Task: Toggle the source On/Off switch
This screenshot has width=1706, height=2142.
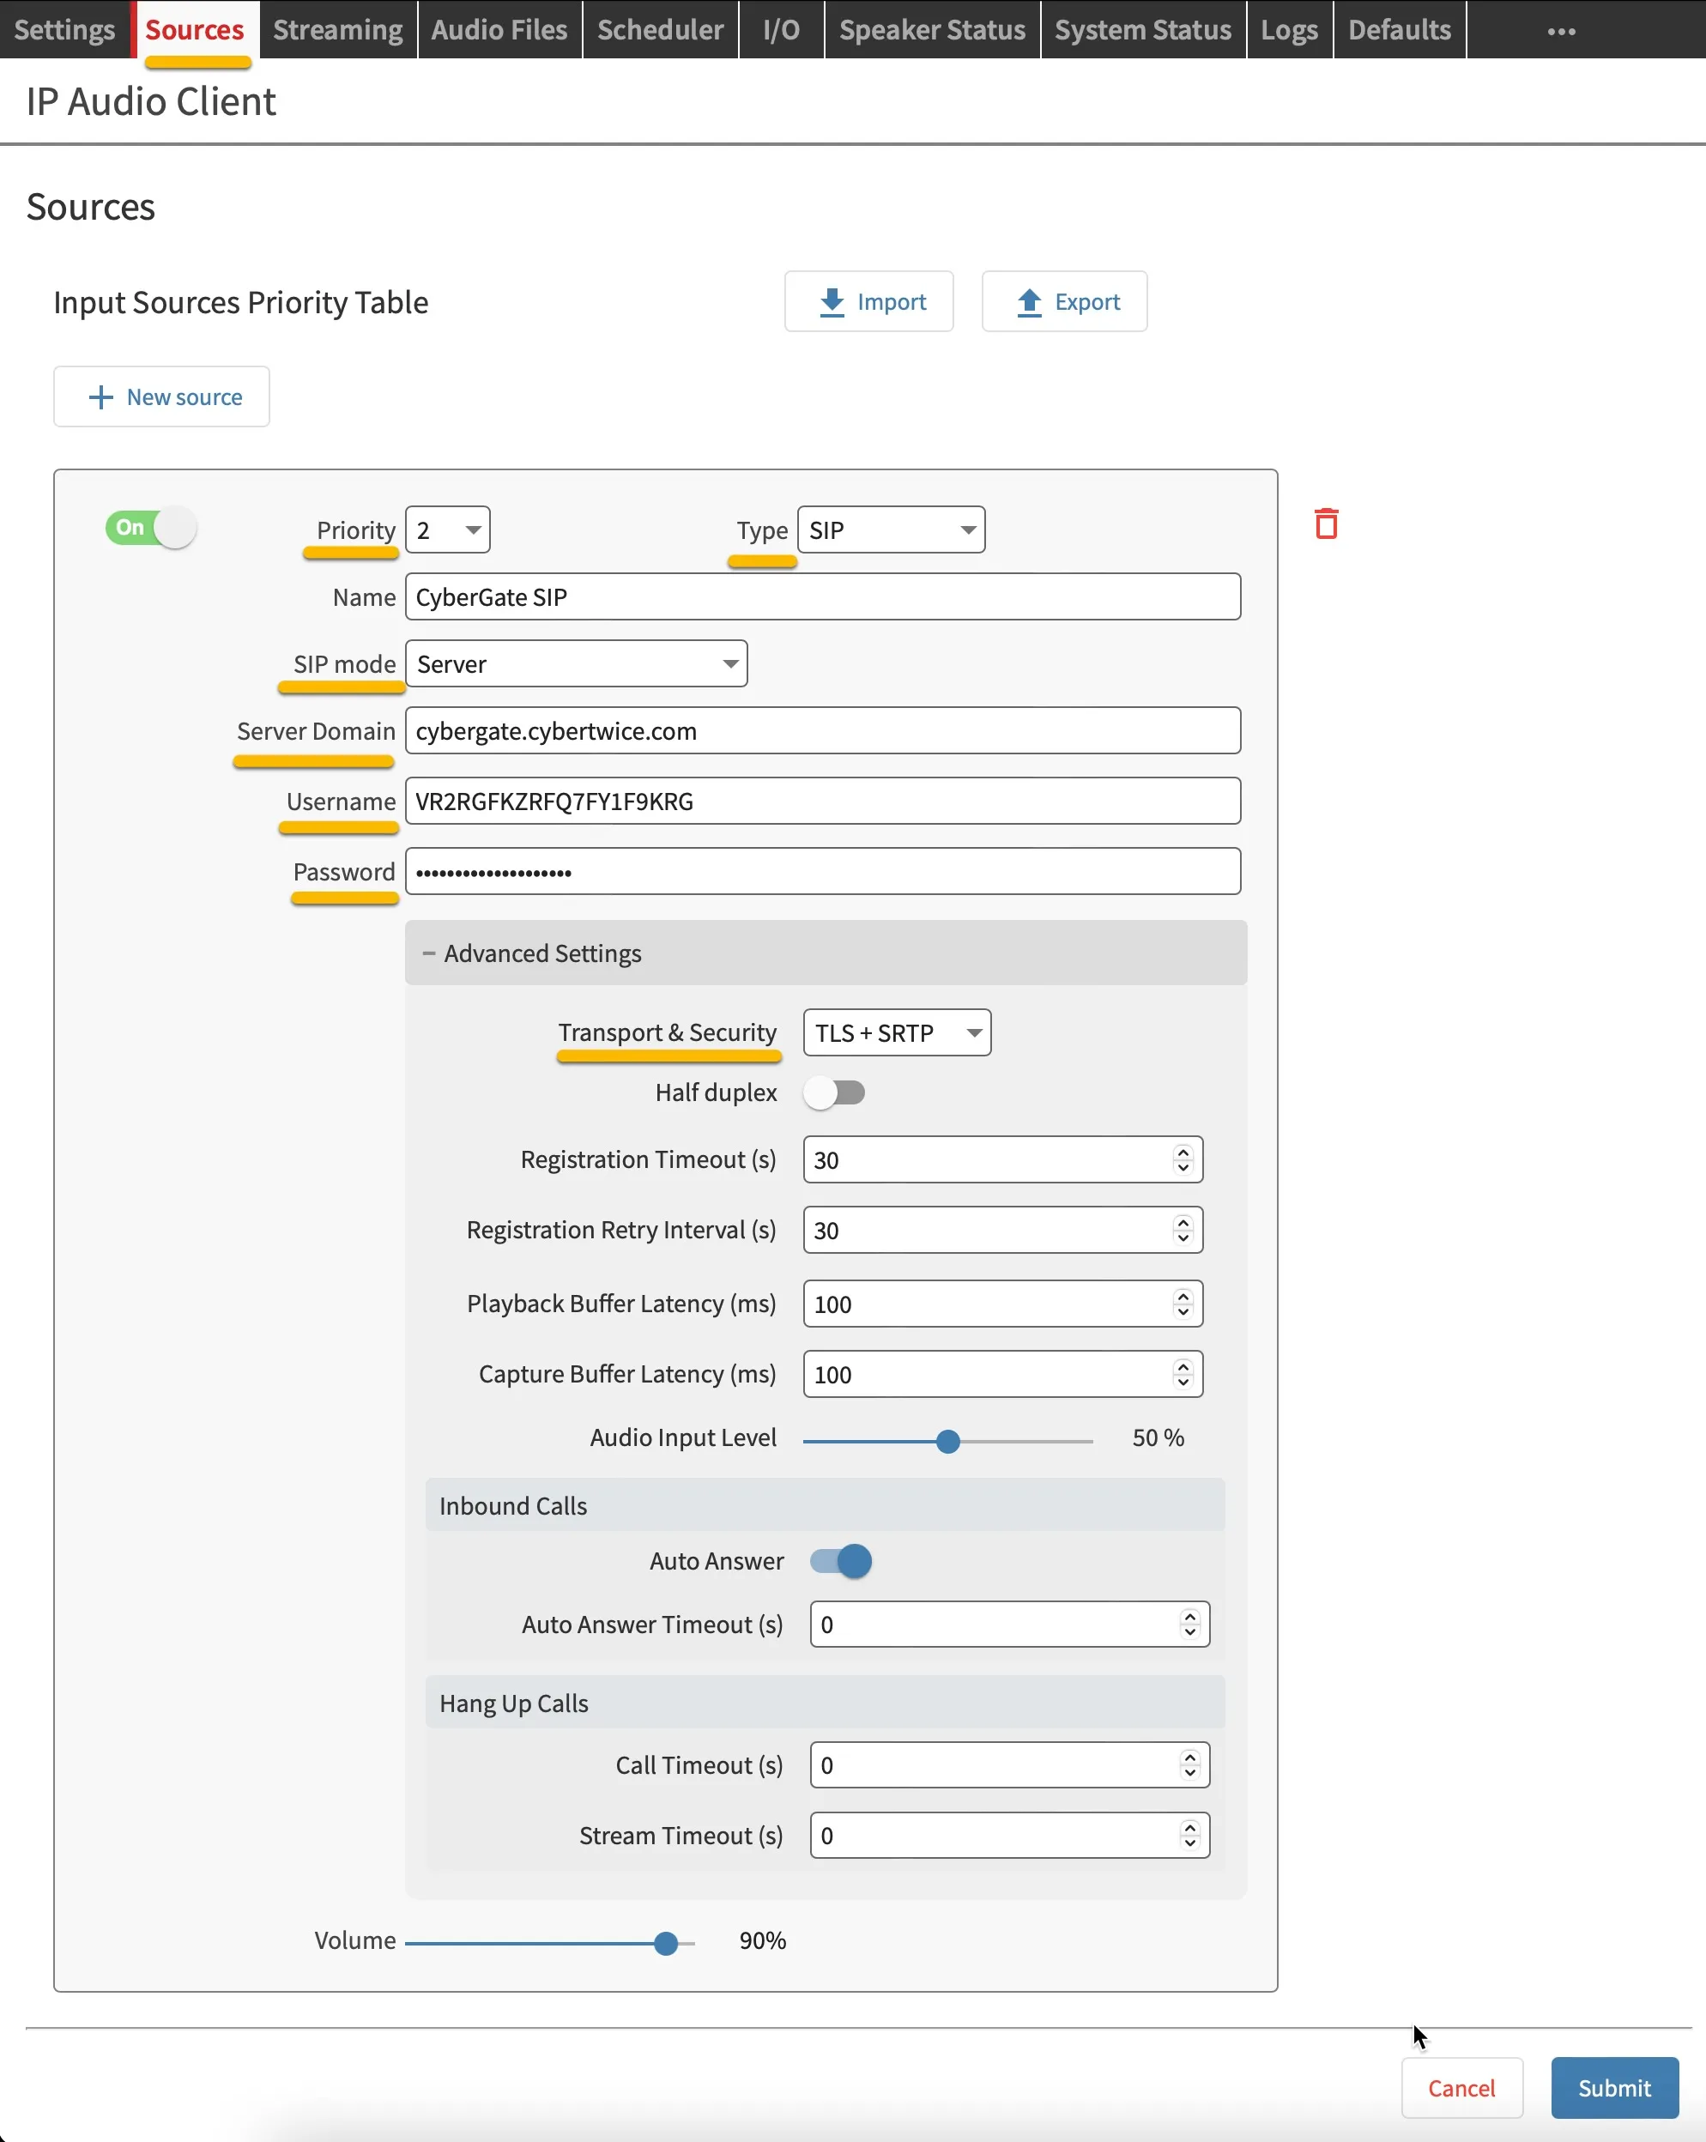Action: click(x=151, y=528)
